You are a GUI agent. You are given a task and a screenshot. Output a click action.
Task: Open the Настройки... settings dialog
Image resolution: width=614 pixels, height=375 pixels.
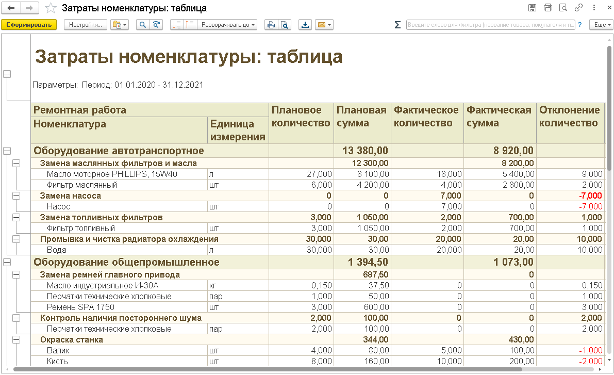coord(86,25)
